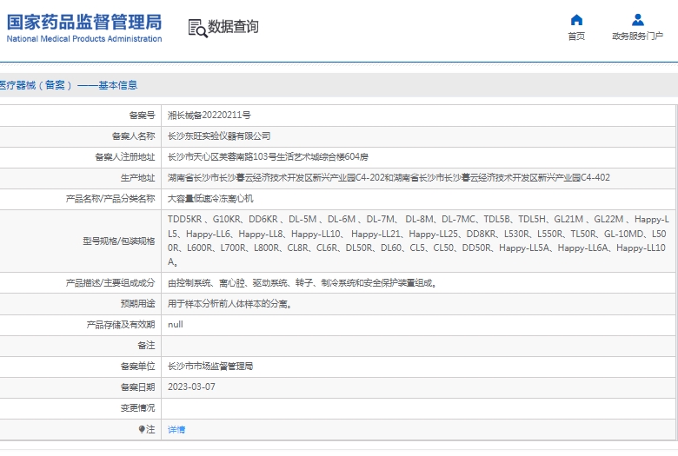
Task: Click the 产品存储及有效期 label
Action: (x=121, y=325)
